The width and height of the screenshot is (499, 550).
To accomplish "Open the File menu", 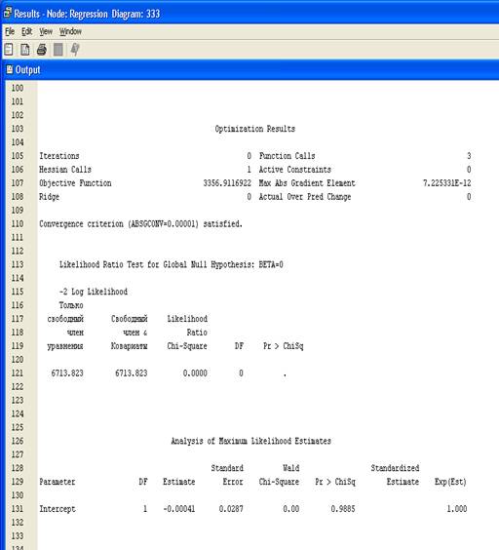I will point(10,31).
